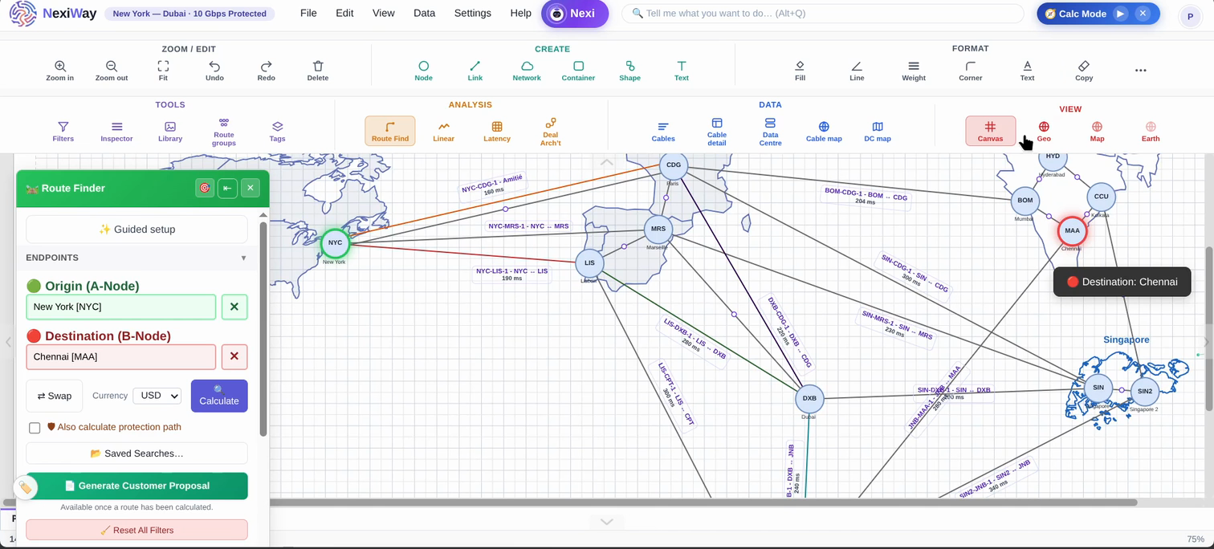Open Saved Searches
Image resolution: width=1214 pixels, height=549 pixels.
(x=136, y=453)
